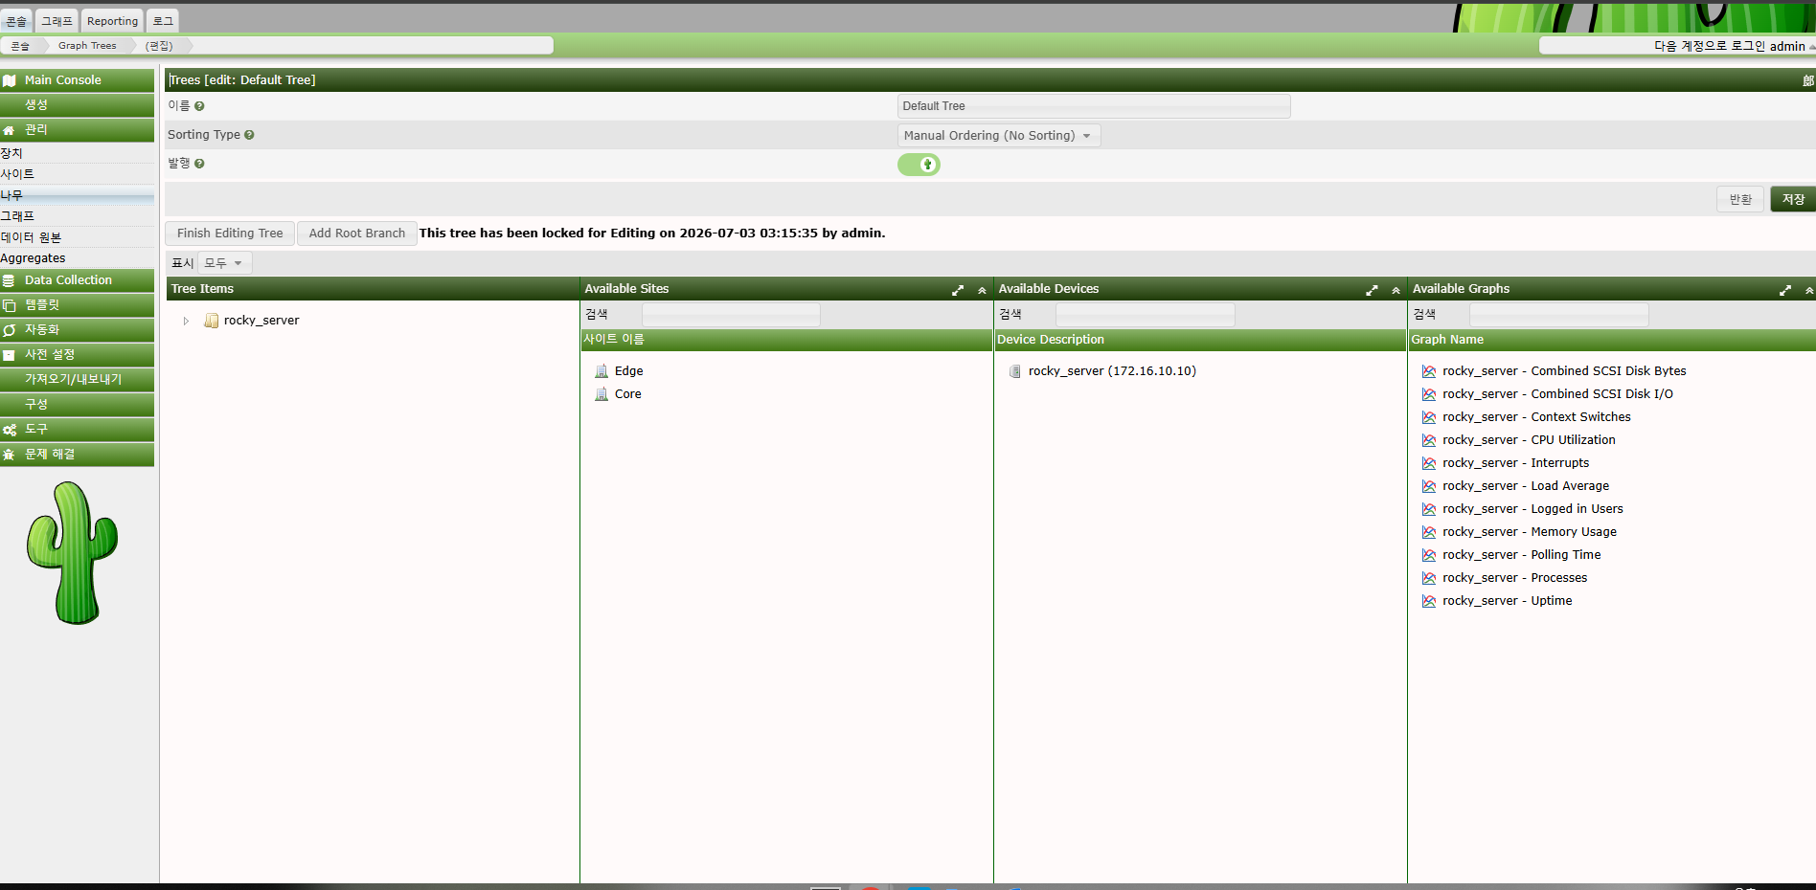
Task: Click the help icon beside 발행
Action: click(x=199, y=164)
